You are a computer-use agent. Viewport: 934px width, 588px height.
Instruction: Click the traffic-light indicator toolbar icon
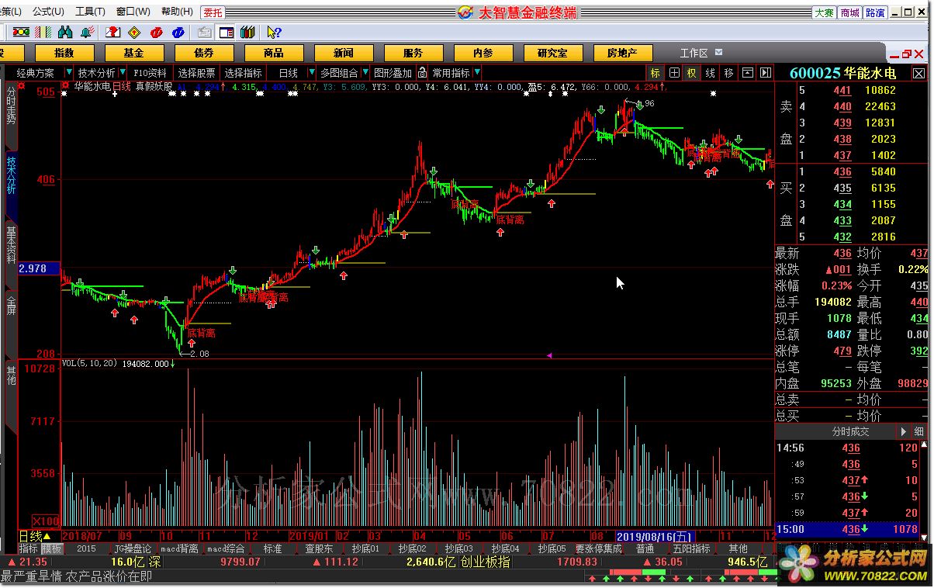click(x=22, y=32)
